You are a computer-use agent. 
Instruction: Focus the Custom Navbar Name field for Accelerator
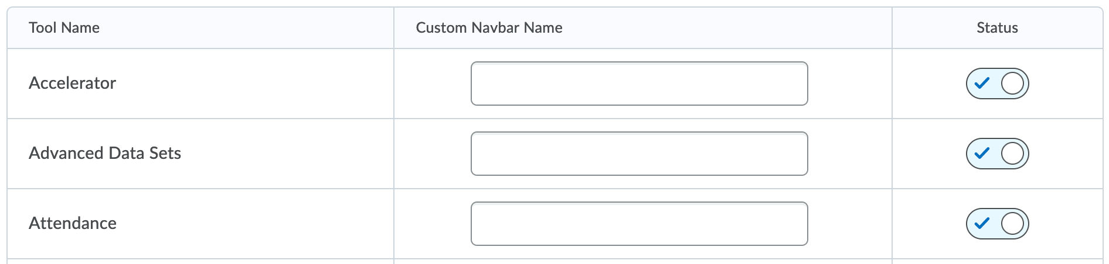pos(639,84)
